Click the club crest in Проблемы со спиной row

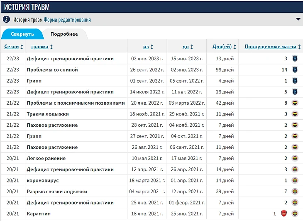click(295, 70)
